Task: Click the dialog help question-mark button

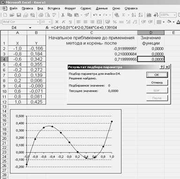Action: (x=162, y=67)
